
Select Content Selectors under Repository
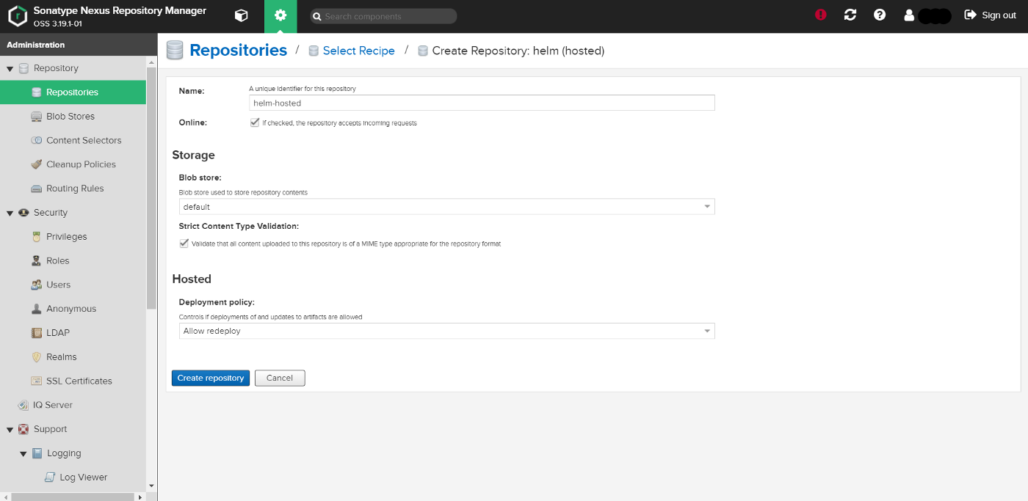click(x=83, y=140)
